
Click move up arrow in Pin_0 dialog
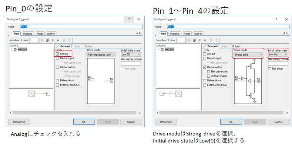53,40
